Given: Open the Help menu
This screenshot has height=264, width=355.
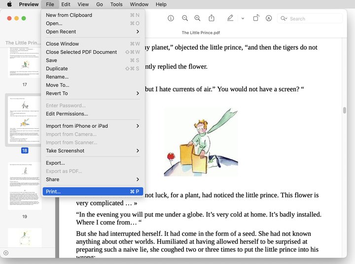Looking at the screenshot, I should coord(161,4).
